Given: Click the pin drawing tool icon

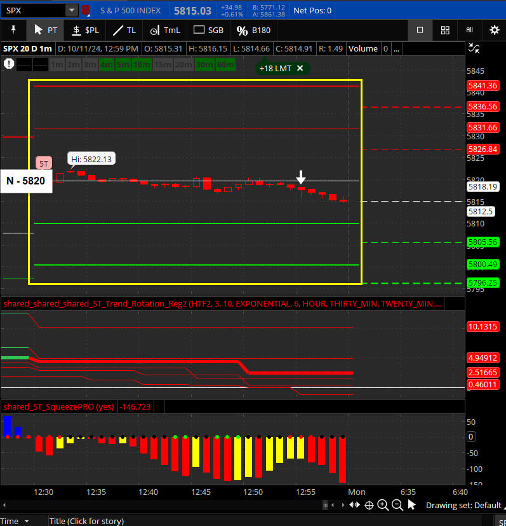Looking at the screenshot, I should click(13, 30).
